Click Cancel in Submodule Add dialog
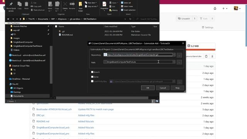Image resolution: width=247 pixels, height=139 pixels. (x=163, y=88)
